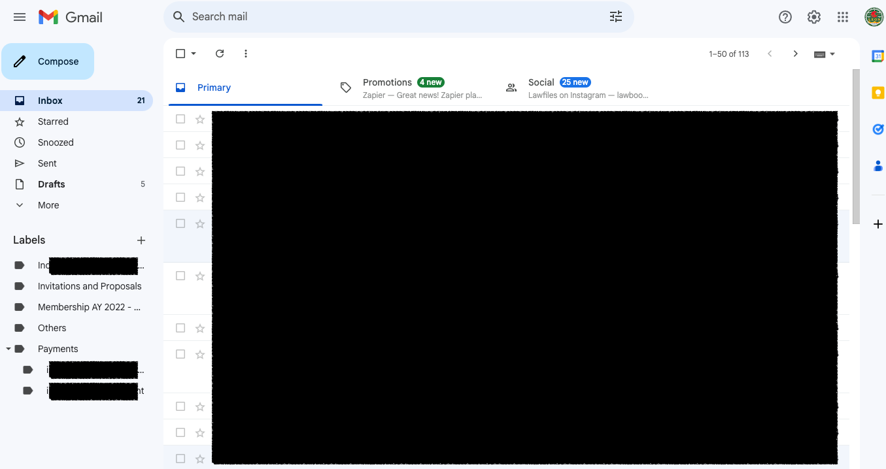Viewport: 886px width, 469px height.
Task: Open the more options three-dot menu
Action: click(245, 53)
